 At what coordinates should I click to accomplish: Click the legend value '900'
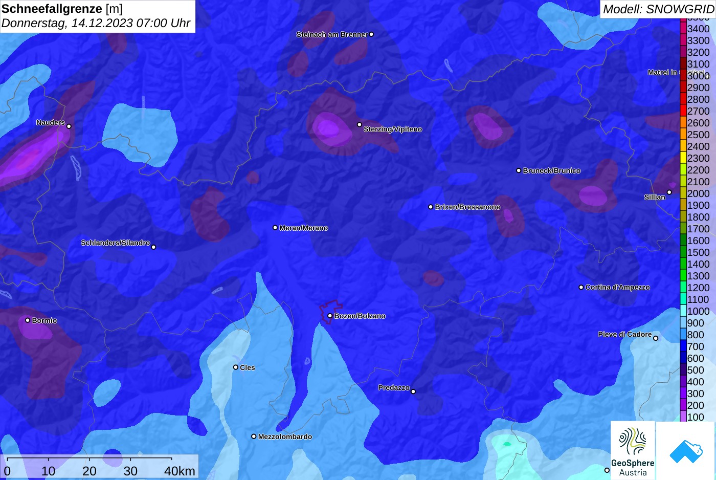coord(696,323)
